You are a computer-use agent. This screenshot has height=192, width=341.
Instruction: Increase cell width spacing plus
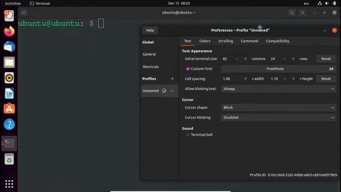(x=245, y=79)
